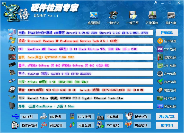Select the CPU info text field
184x133 pixels.
point(85,49)
